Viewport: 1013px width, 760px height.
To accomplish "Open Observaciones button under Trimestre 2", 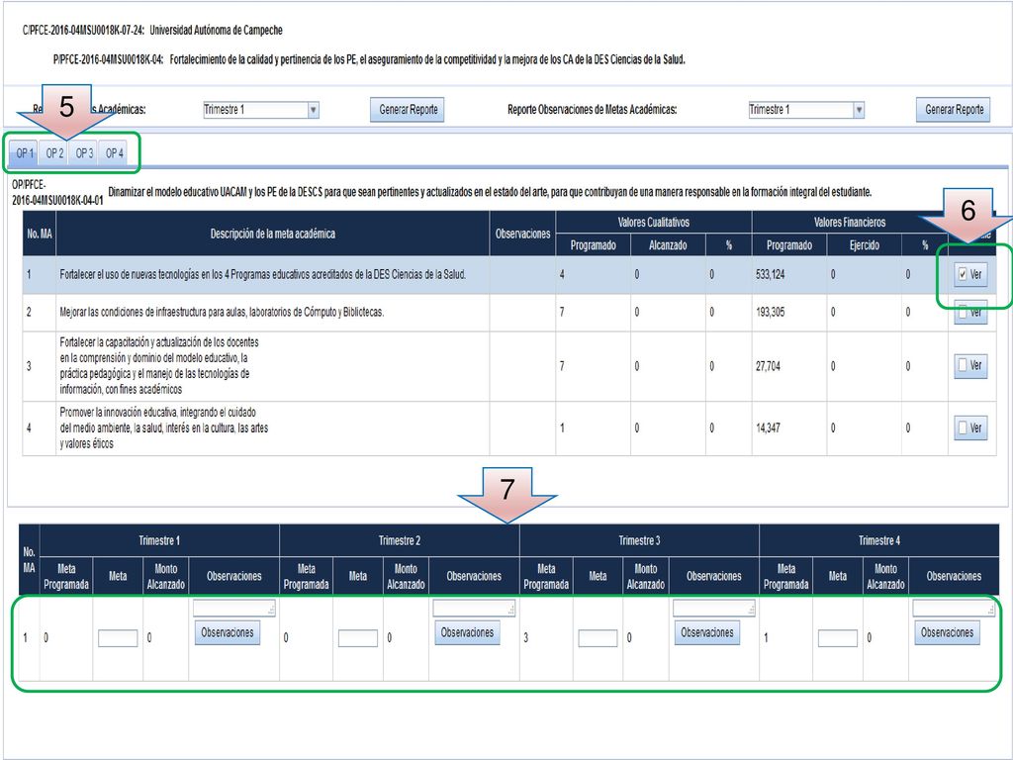I will pos(467,632).
